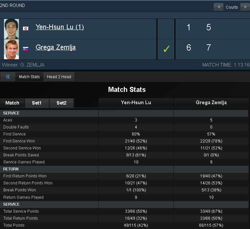Image resolution: width=250 pixels, height=229 pixels.
Task: Open Grega Zemlja's player photo
Action: point(11,49)
